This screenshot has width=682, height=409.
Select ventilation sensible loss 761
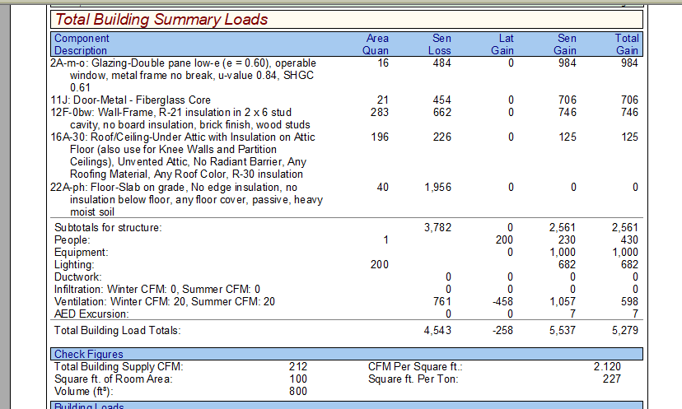(442, 302)
